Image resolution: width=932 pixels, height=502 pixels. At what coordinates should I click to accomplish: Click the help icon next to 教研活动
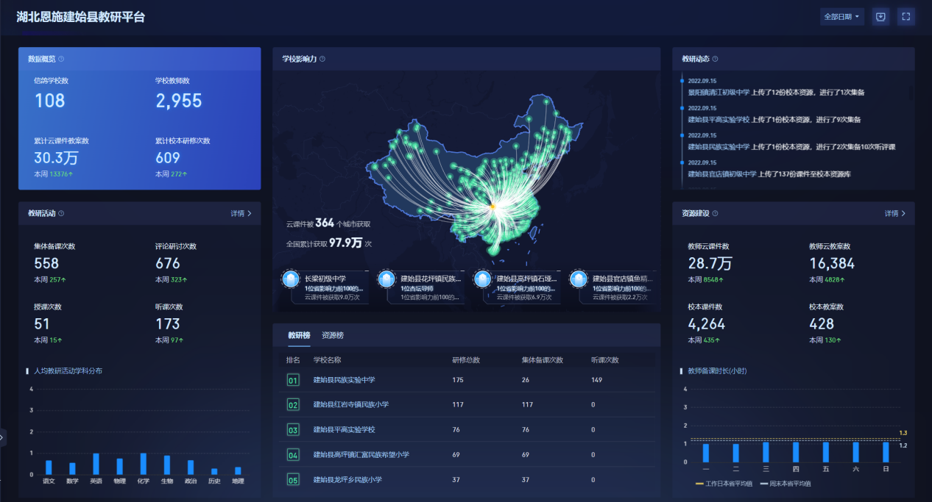(61, 213)
